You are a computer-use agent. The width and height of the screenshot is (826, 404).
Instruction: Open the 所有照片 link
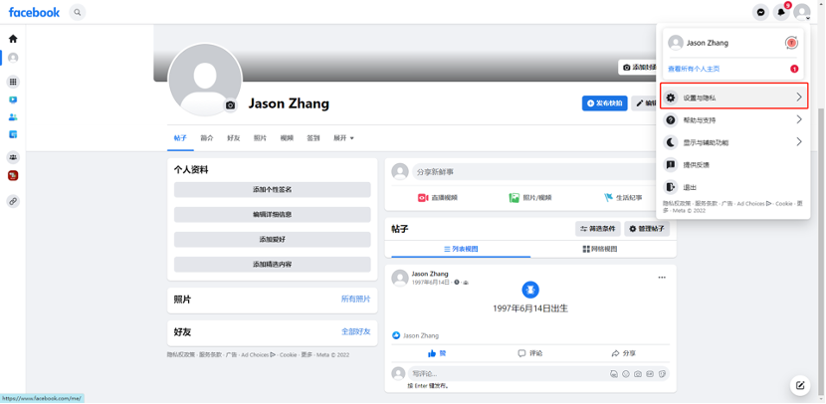[355, 299]
